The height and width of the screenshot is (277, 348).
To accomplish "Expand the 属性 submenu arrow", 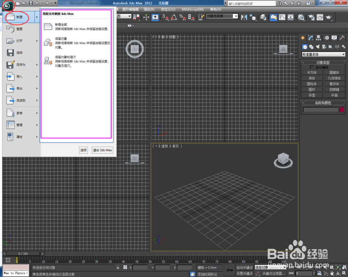I will pos(37,137).
